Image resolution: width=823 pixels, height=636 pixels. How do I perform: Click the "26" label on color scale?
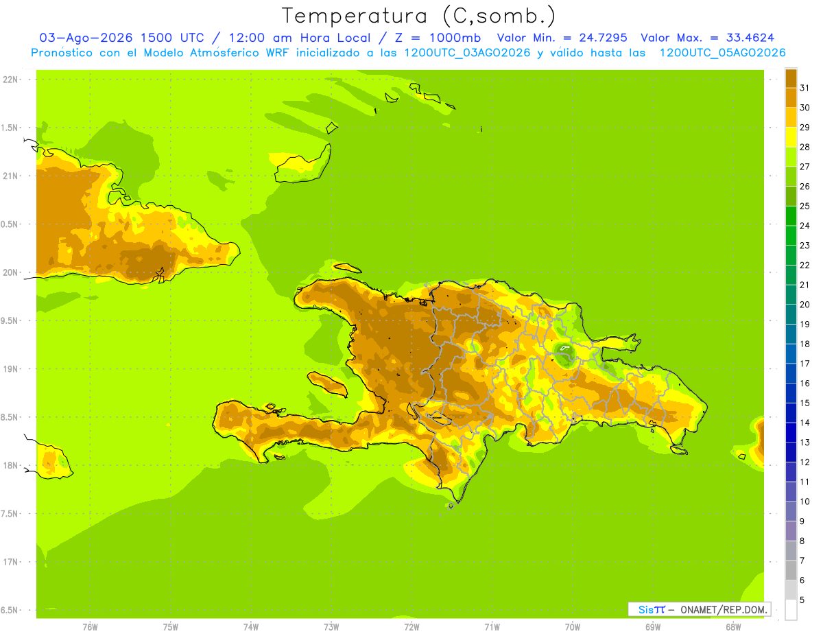(x=804, y=187)
